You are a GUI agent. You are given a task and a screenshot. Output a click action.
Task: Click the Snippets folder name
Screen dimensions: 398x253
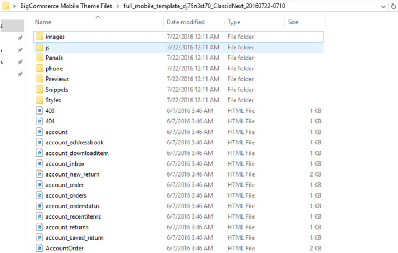(x=57, y=90)
